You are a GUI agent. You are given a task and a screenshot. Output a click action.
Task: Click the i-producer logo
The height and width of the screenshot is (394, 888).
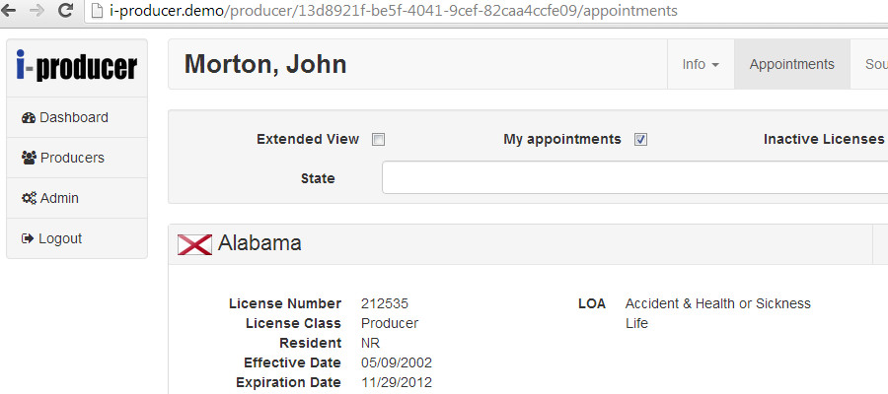[x=77, y=66]
